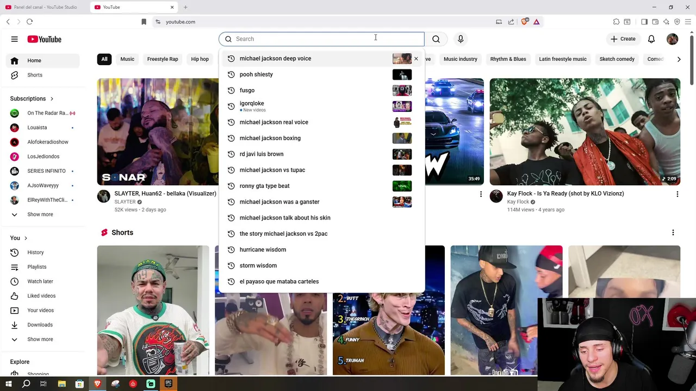
Task: Click the YouTube logo
Action: [x=45, y=39]
